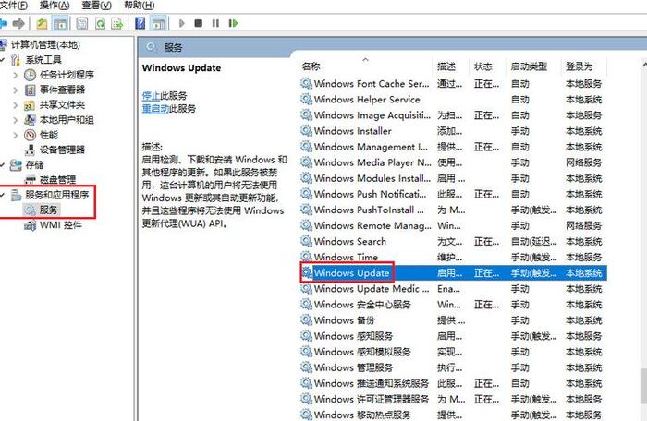This screenshot has height=421, width=647.
Task: Click the 共享文件夹 folder icon
Action: click(x=30, y=105)
